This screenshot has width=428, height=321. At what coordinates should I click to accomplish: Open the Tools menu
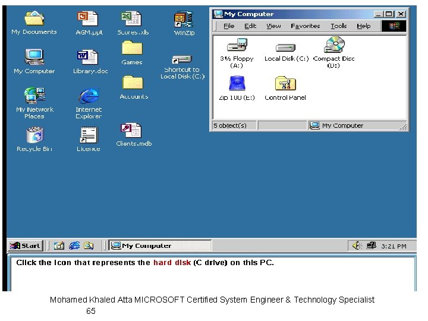point(338,26)
